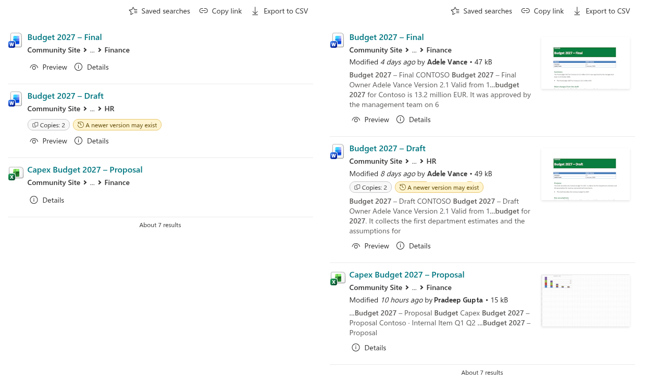Click 'Modified 10 hours ago' text
Viewport: 646px width, 382px height.
pyautogui.click(x=386, y=300)
